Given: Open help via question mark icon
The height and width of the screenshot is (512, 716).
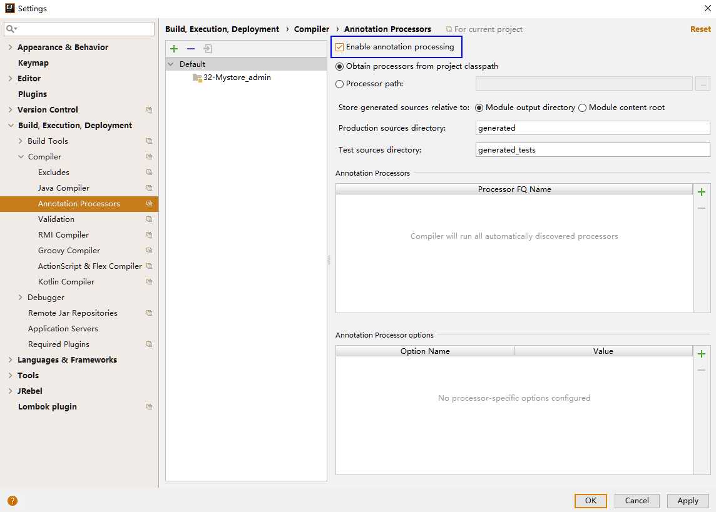Looking at the screenshot, I should pos(13,501).
